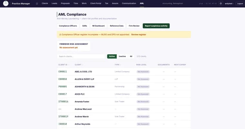Open the Work menu

point(84,4)
